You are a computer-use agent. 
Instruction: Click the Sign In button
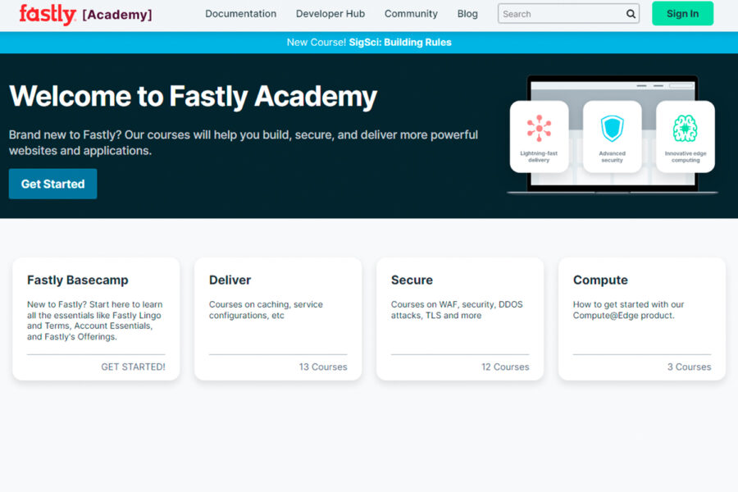point(682,14)
